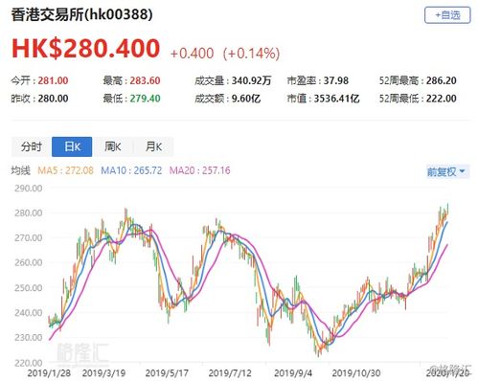Click the stock title 香港交易所(hk00388)
Image resolution: width=478 pixels, height=381 pixels.
point(81,15)
